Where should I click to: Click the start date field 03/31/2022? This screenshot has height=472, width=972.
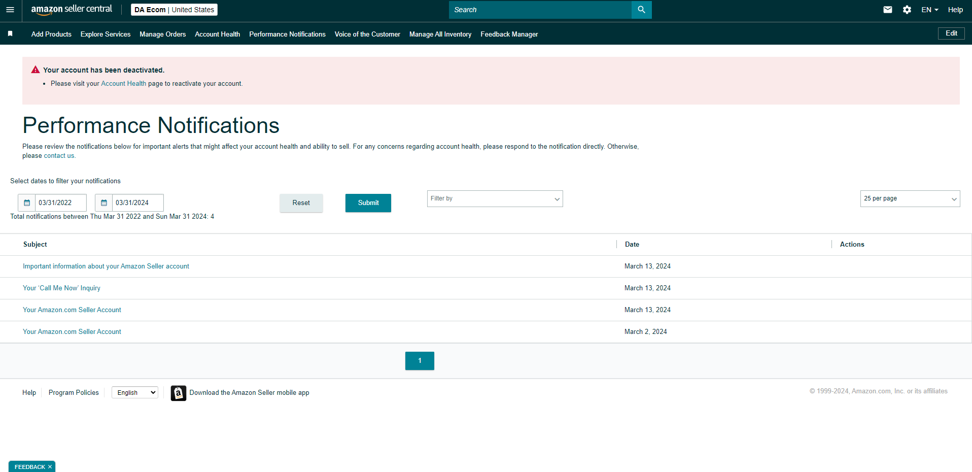click(x=61, y=203)
